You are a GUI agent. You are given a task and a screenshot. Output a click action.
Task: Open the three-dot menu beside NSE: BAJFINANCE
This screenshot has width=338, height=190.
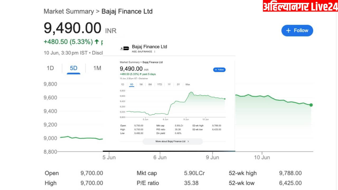coord(154,51)
